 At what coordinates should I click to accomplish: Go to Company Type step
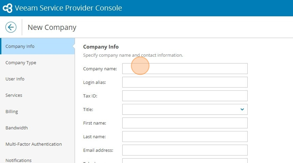37,63
